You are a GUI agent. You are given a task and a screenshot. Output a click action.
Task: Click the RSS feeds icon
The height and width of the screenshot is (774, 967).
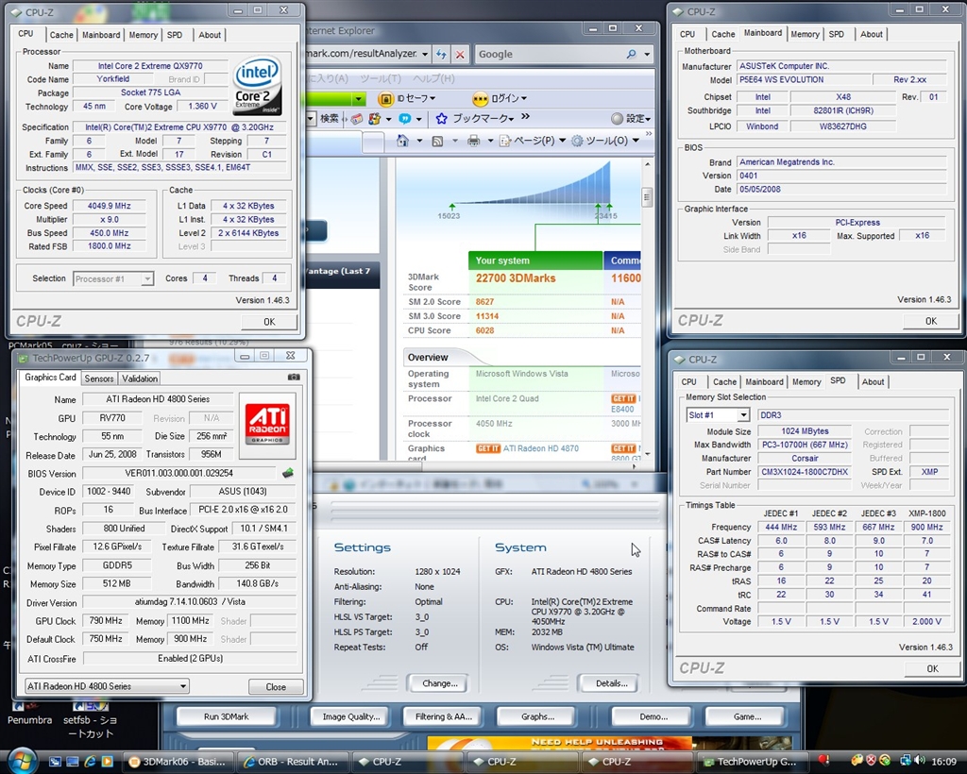coord(437,141)
